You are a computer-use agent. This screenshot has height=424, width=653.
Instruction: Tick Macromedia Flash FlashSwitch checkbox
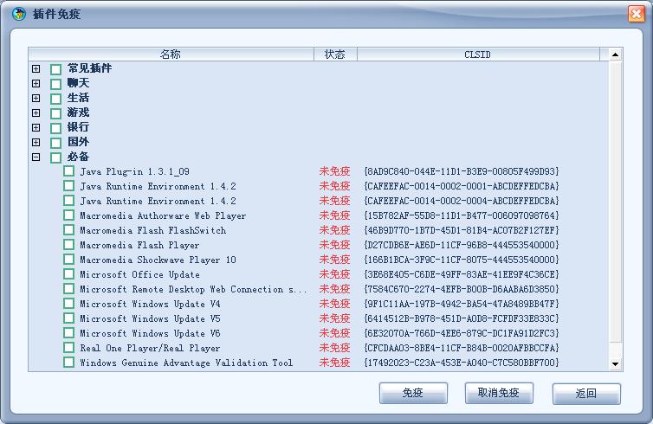pyautogui.click(x=69, y=229)
